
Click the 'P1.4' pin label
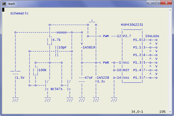137,70
